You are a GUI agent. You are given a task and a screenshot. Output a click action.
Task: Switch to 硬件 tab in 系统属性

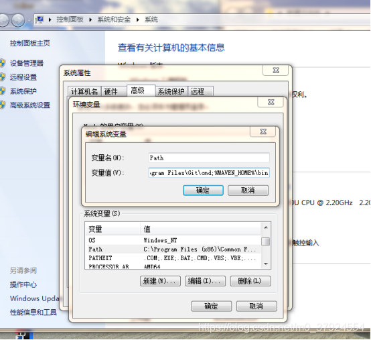coord(114,91)
